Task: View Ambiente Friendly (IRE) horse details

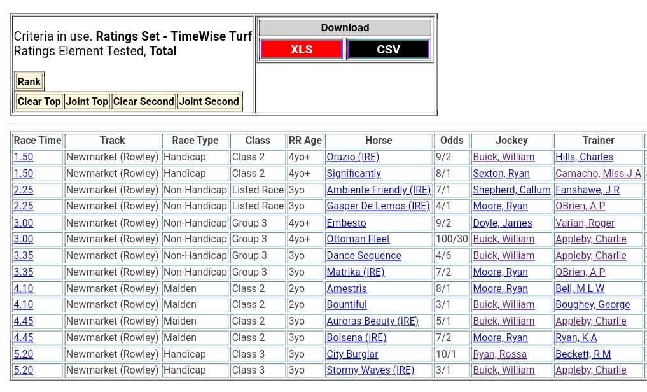Action: pyautogui.click(x=379, y=190)
